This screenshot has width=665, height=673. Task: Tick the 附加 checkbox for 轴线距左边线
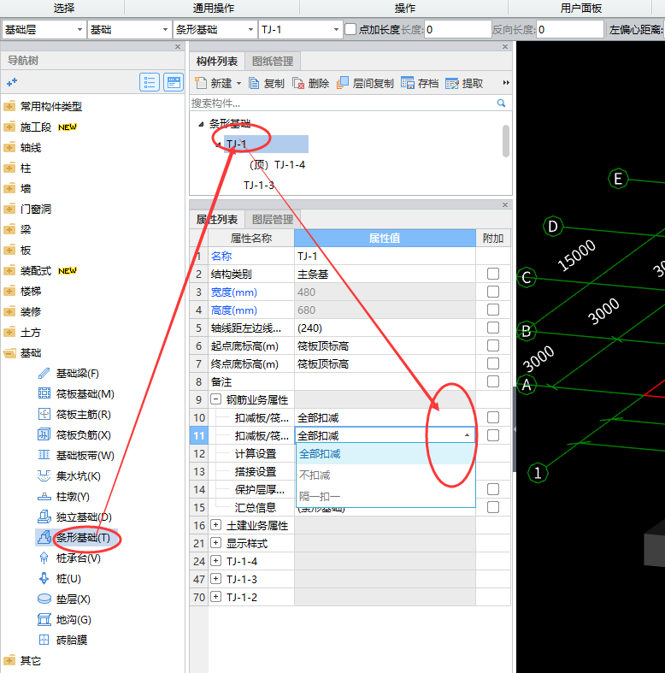(x=493, y=328)
